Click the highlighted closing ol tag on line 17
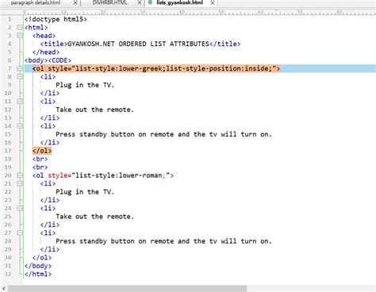The width and height of the screenshot is (376, 292). pos(42,151)
